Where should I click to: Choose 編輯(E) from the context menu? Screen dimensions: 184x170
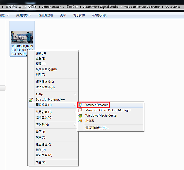53,59
